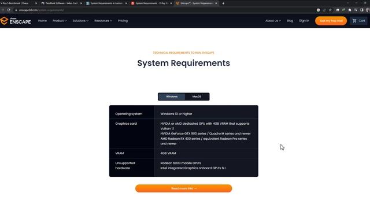Close the PassMark Software tab
This screenshot has width=370, height=208.
pos(81,3)
